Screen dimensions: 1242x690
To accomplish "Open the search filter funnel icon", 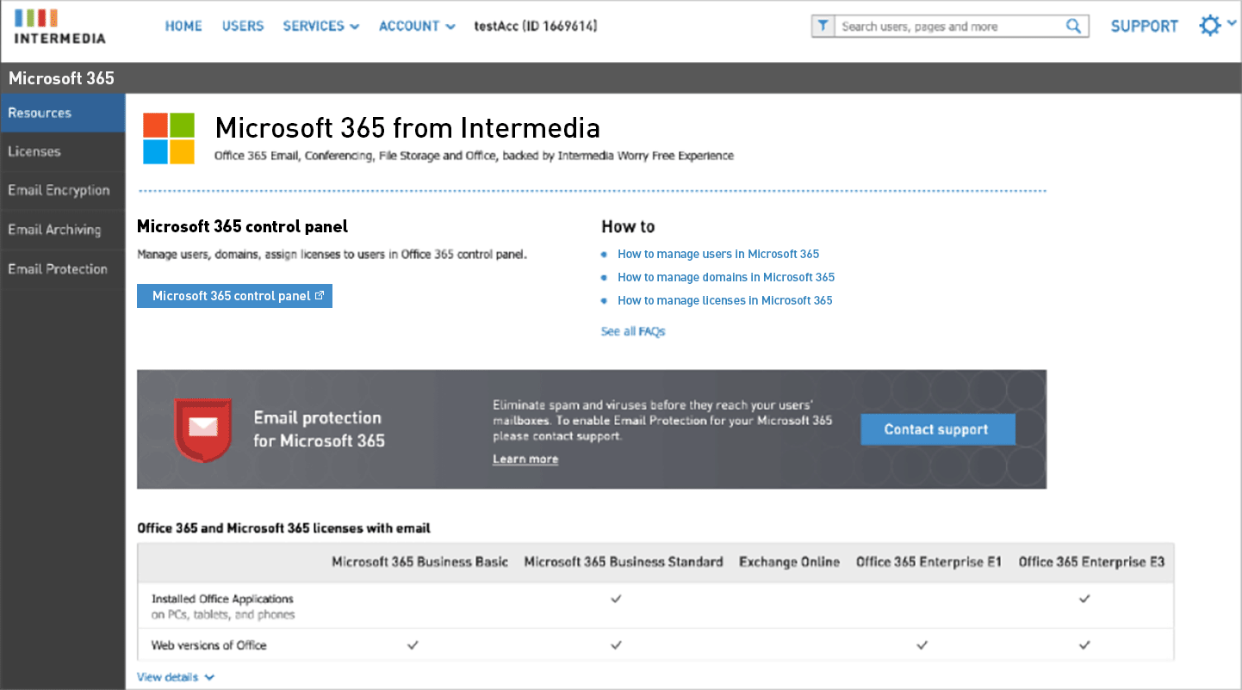I will click(x=823, y=27).
